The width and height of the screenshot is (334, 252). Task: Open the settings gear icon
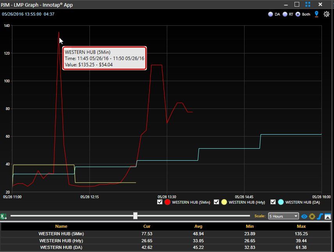click(326, 14)
